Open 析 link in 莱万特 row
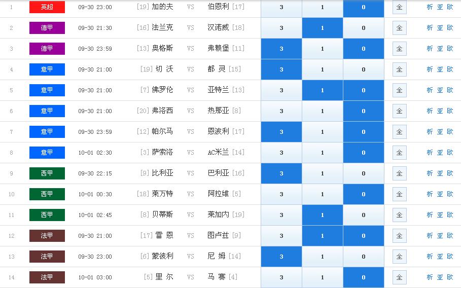Screen dimensions: 461x288 (430, 194)
